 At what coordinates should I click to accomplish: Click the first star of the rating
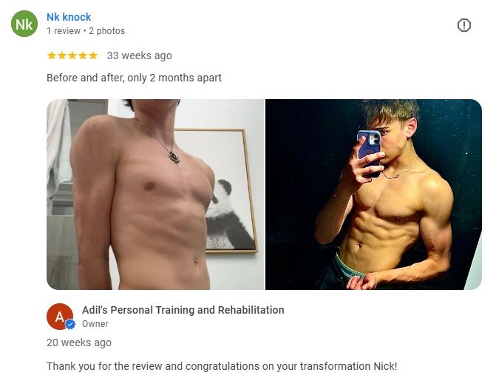[x=52, y=55]
